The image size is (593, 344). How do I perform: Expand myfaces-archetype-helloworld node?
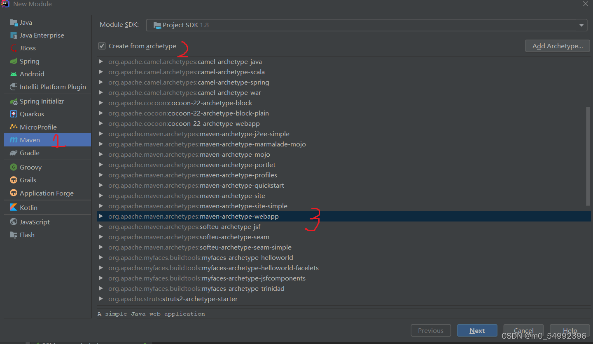(101, 258)
